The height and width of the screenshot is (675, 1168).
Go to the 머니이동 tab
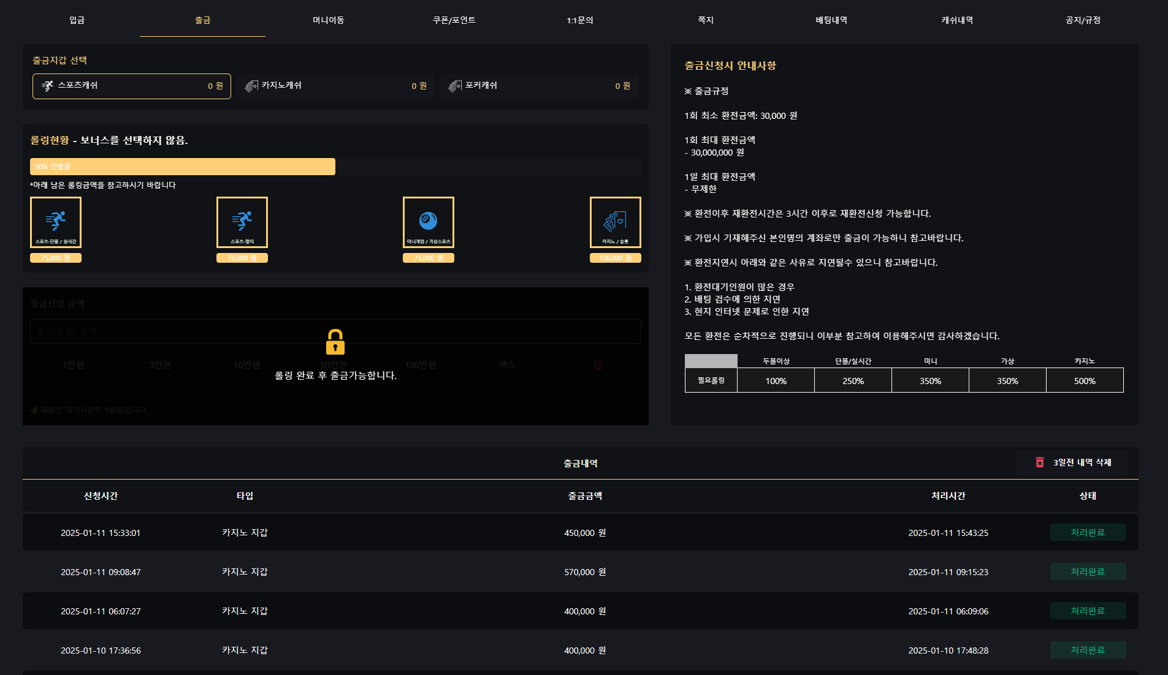coord(328,20)
